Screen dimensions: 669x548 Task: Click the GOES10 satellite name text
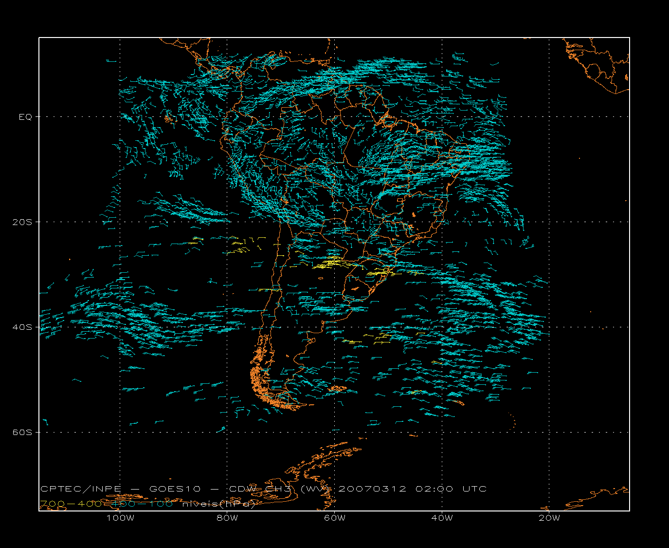point(175,489)
